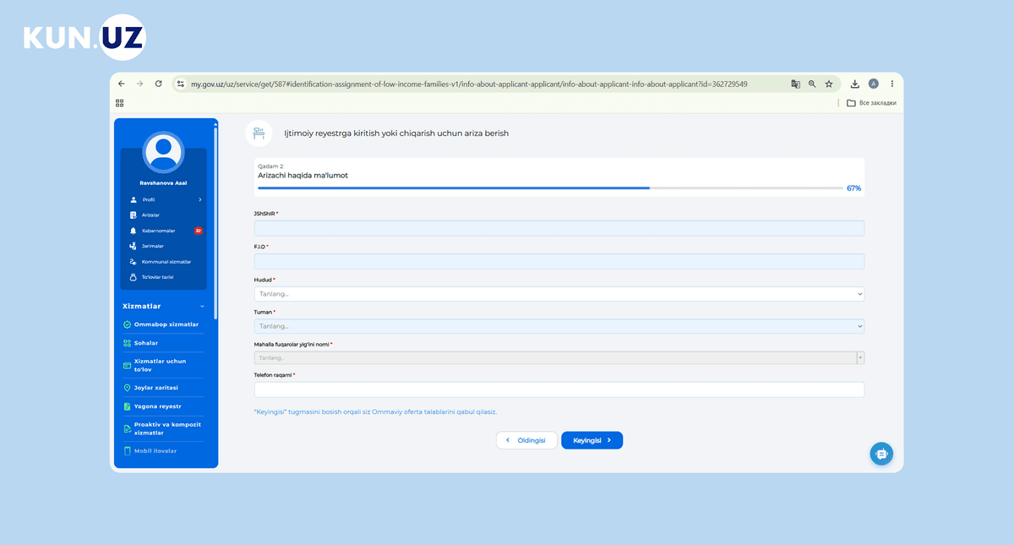
Task: Focus the F.I.O input field
Action: [x=559, y=261]
